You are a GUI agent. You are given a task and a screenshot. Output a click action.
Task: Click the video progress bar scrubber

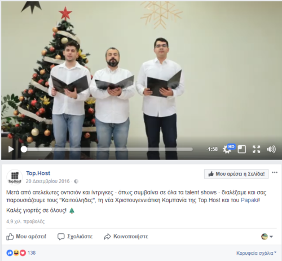[24, 149]
